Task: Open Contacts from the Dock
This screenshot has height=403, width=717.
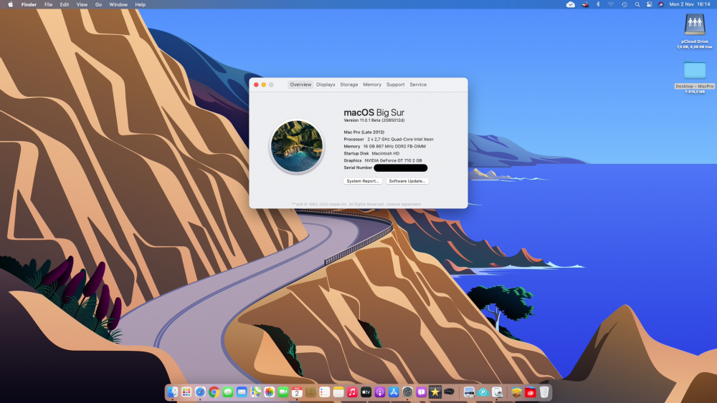Action: pyautogui.click(x=311, y=392)
